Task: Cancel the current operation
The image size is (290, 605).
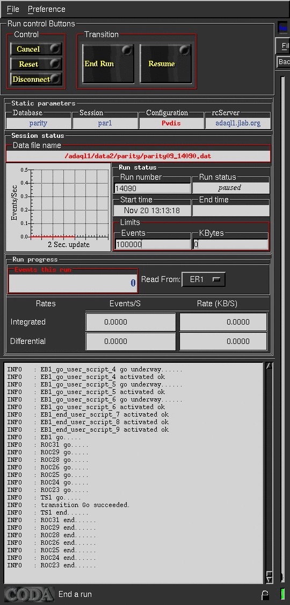Action: (x=36, y=49)
